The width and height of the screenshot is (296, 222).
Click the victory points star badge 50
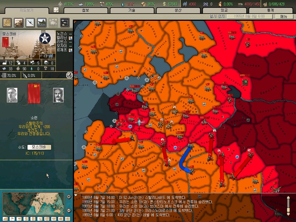(45, 38)
